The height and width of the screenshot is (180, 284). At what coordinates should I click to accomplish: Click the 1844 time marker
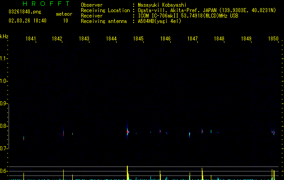coord(111,39)
